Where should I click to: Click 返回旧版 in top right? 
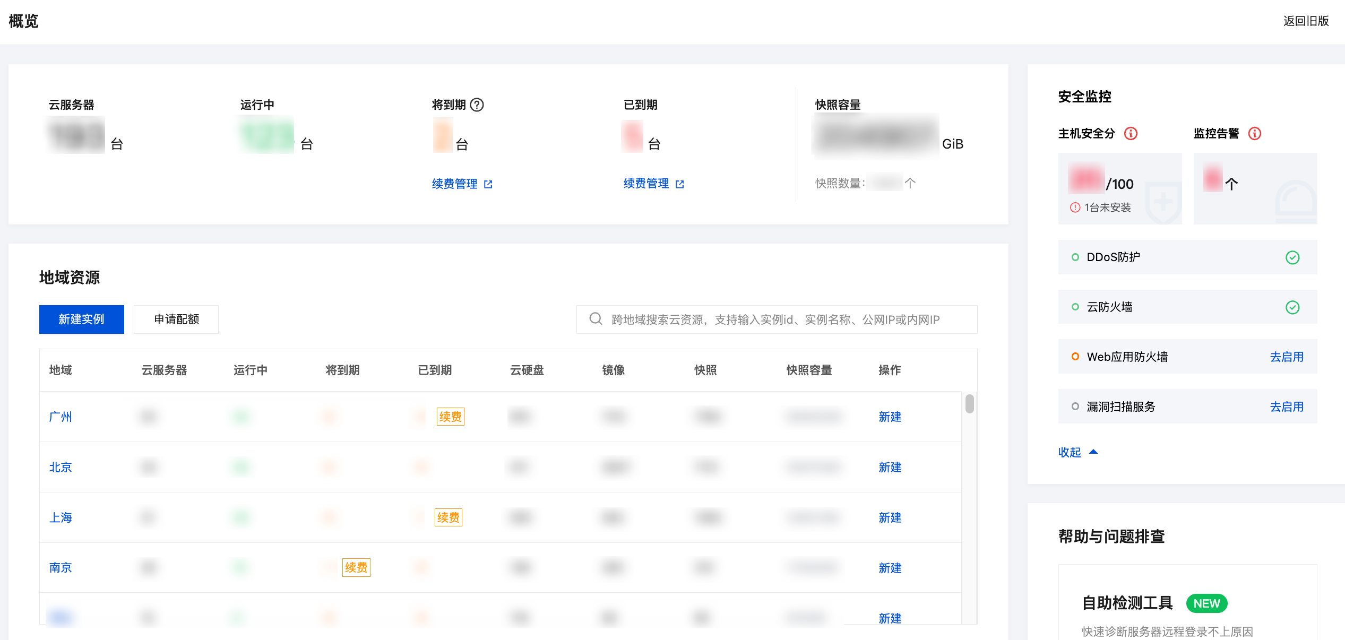1306,21
